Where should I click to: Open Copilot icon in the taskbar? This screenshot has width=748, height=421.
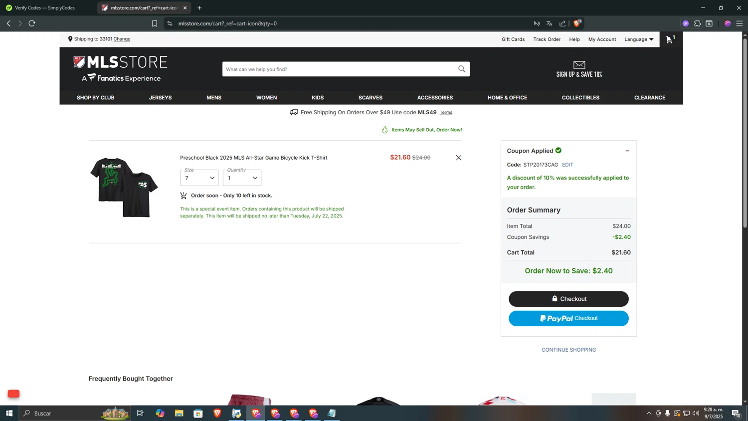click(160, 413)
